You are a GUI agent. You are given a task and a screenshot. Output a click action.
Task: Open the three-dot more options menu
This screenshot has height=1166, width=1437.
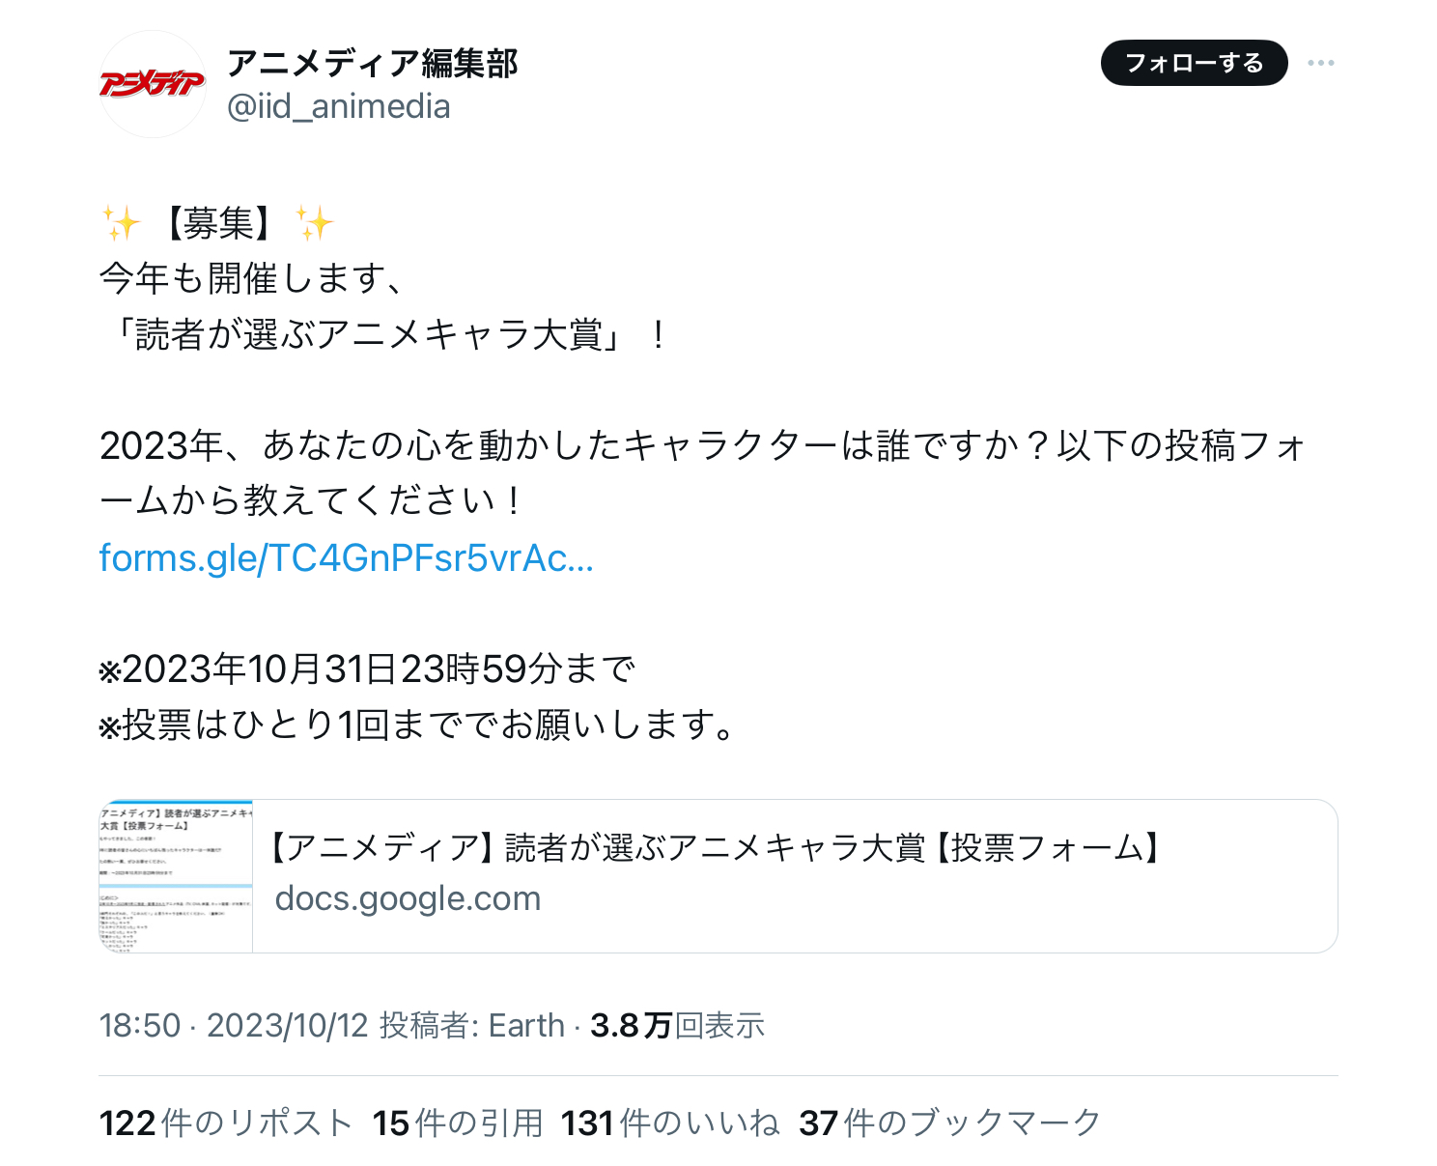1321,63
